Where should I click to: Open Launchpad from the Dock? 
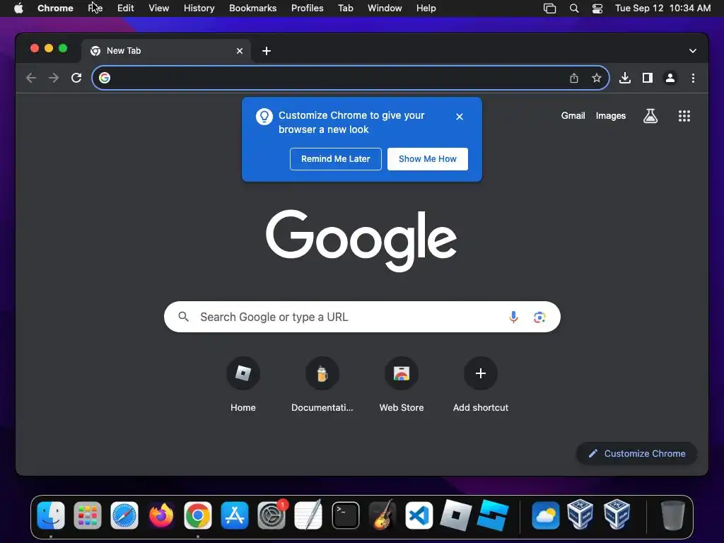[87, 515]
